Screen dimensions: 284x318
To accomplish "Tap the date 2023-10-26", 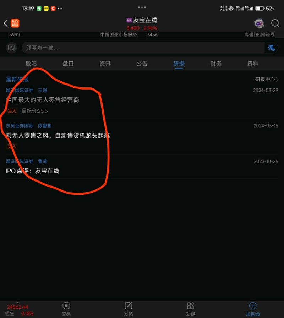I will tap(266, 161).
